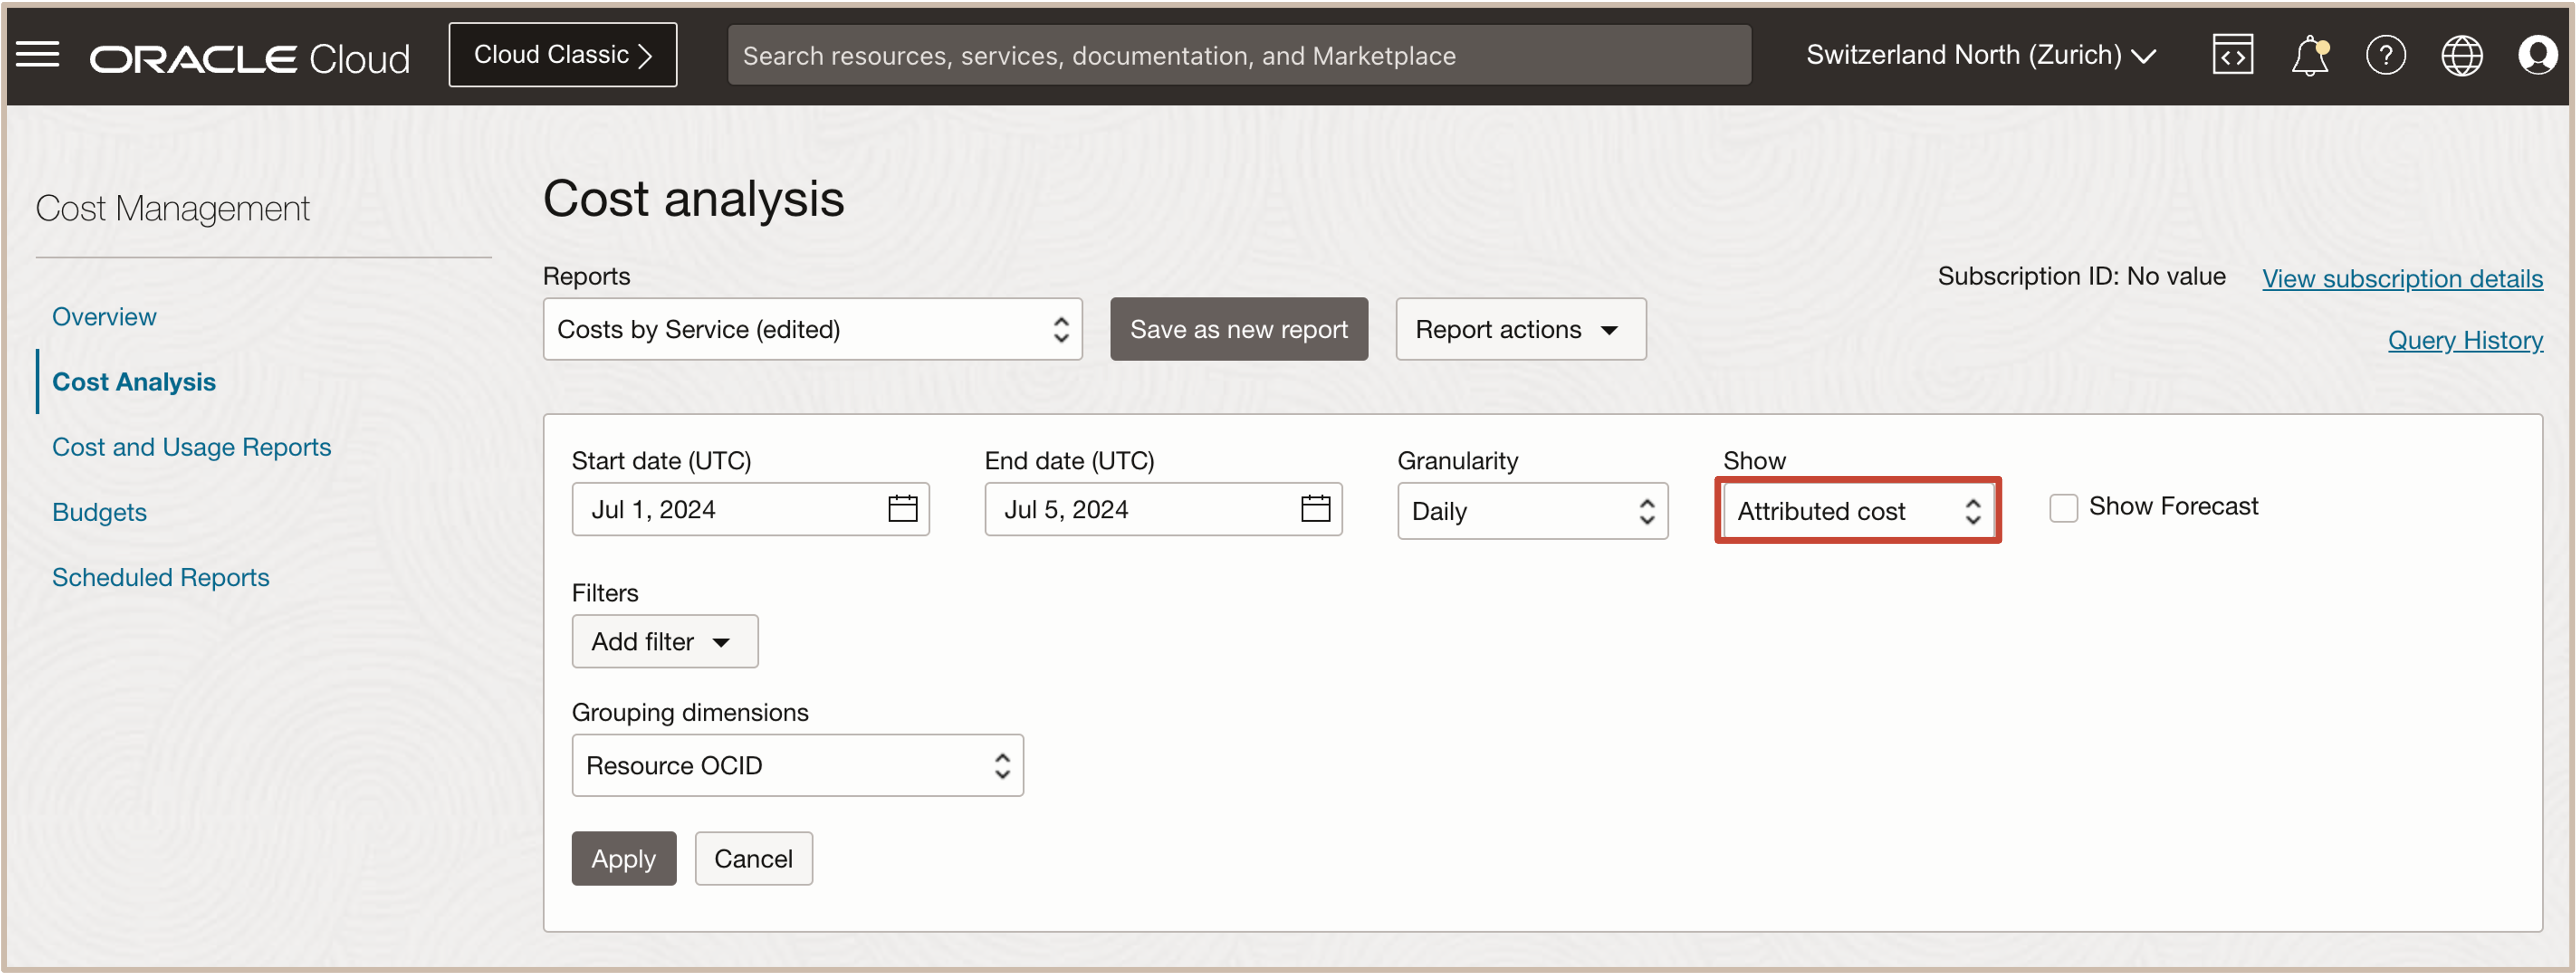
Task: Click in the search resources field
Action: point(1238,55)
